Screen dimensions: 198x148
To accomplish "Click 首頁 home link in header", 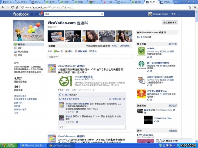I will (x=173, y=14).
